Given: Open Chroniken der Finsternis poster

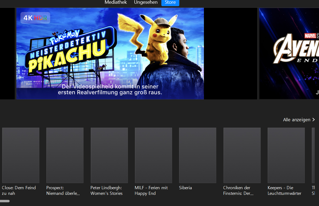Looking at the screenshot, I should (x=242, y=155).
